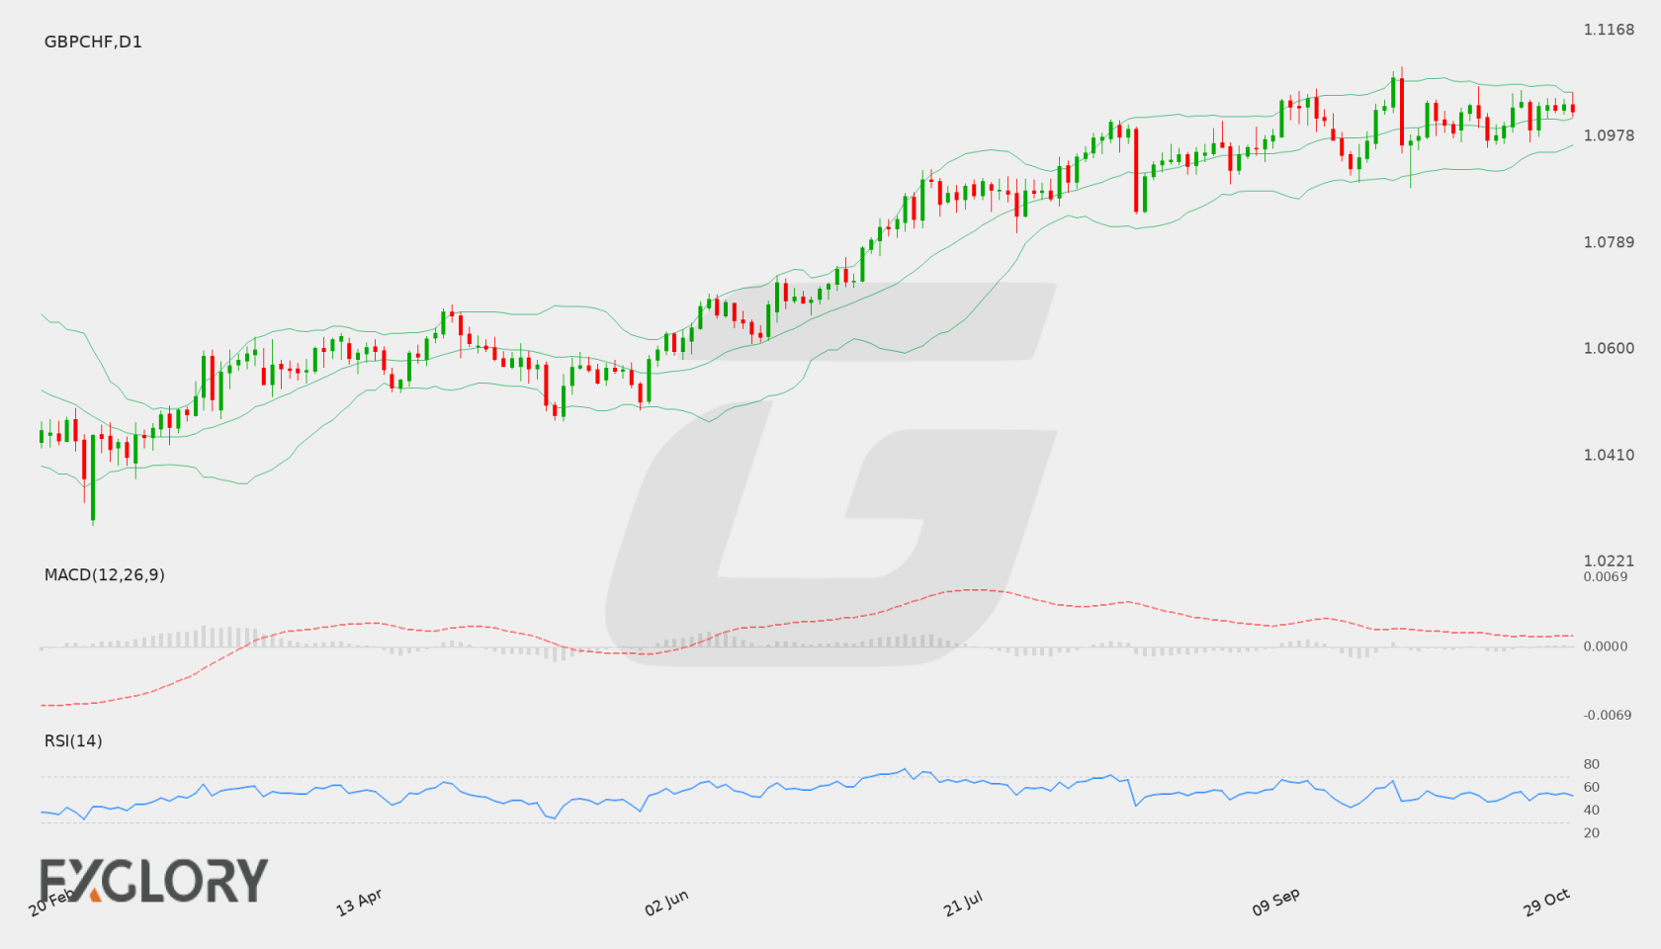Select the 1.1168 price axis label

(x=1609, y=30)
